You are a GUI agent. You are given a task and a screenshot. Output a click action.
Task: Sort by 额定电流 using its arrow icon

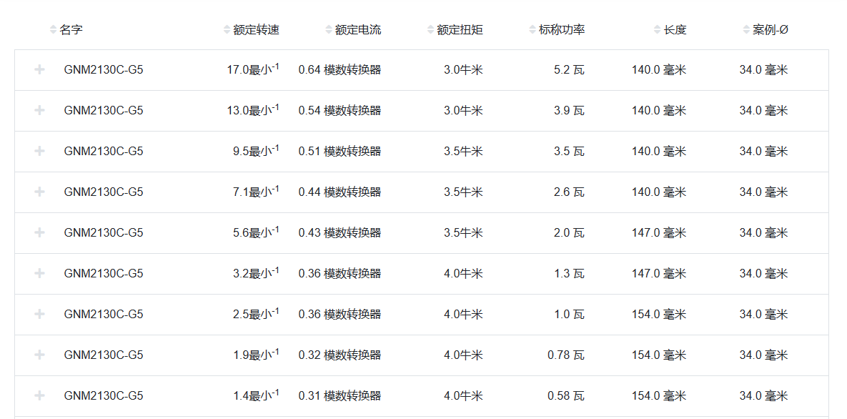pos(329,30)
